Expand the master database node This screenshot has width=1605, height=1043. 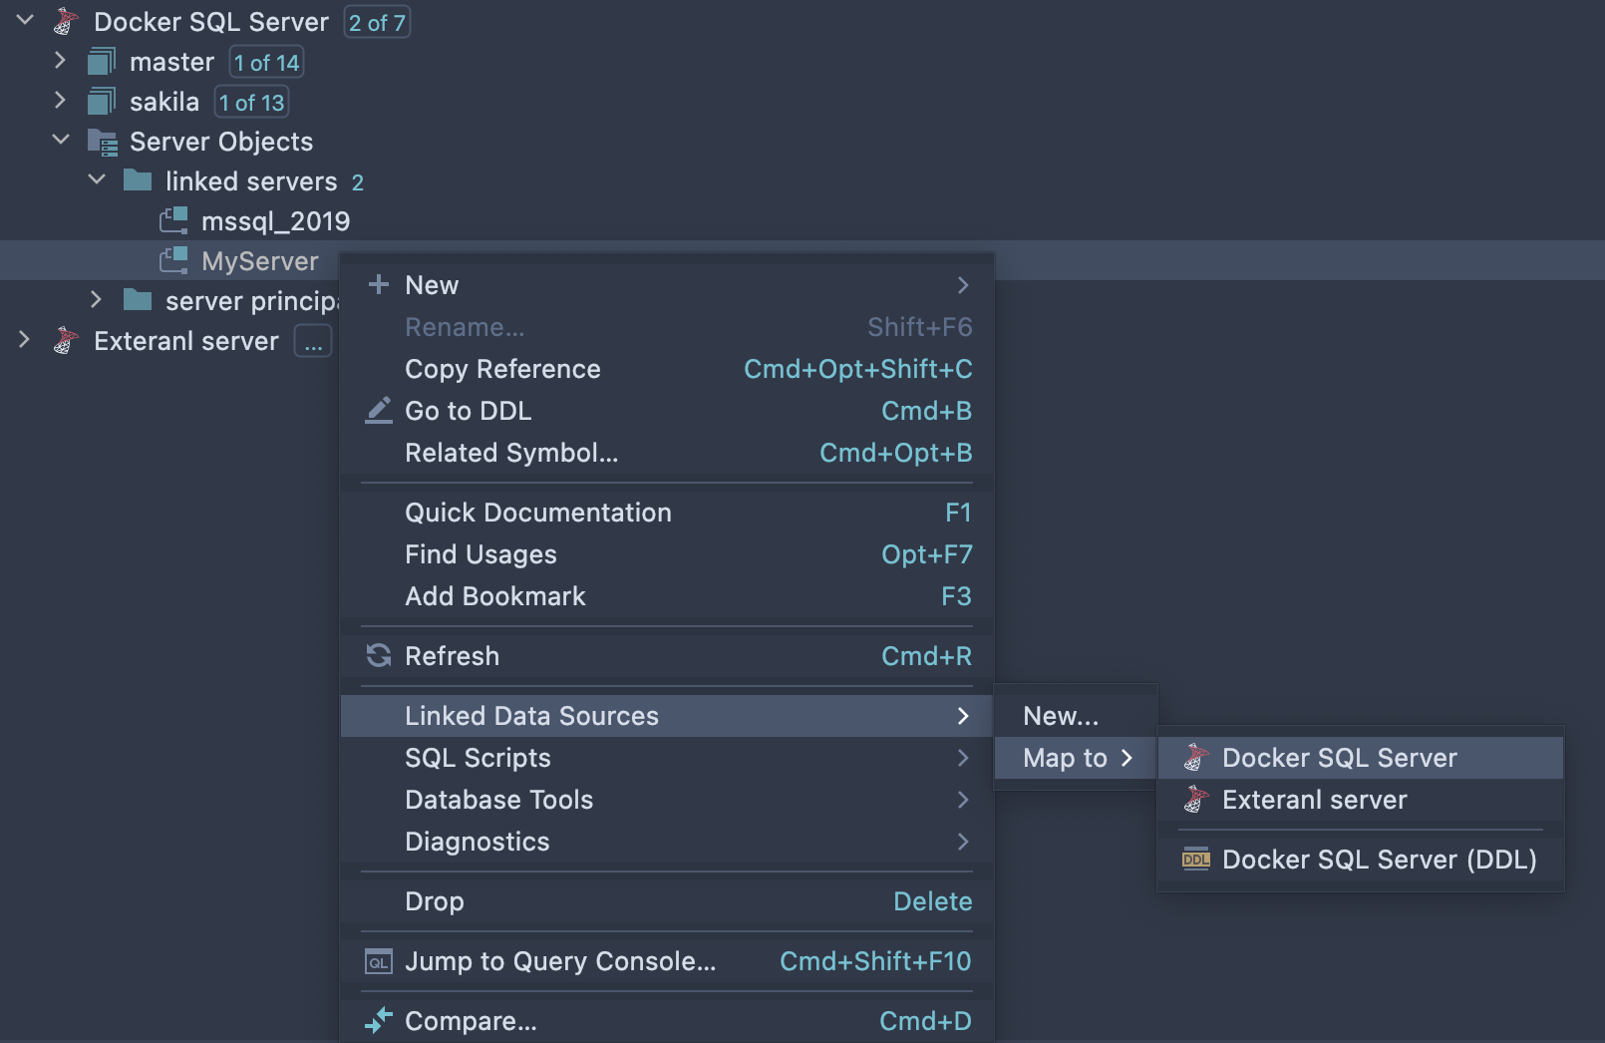point(61,61)
